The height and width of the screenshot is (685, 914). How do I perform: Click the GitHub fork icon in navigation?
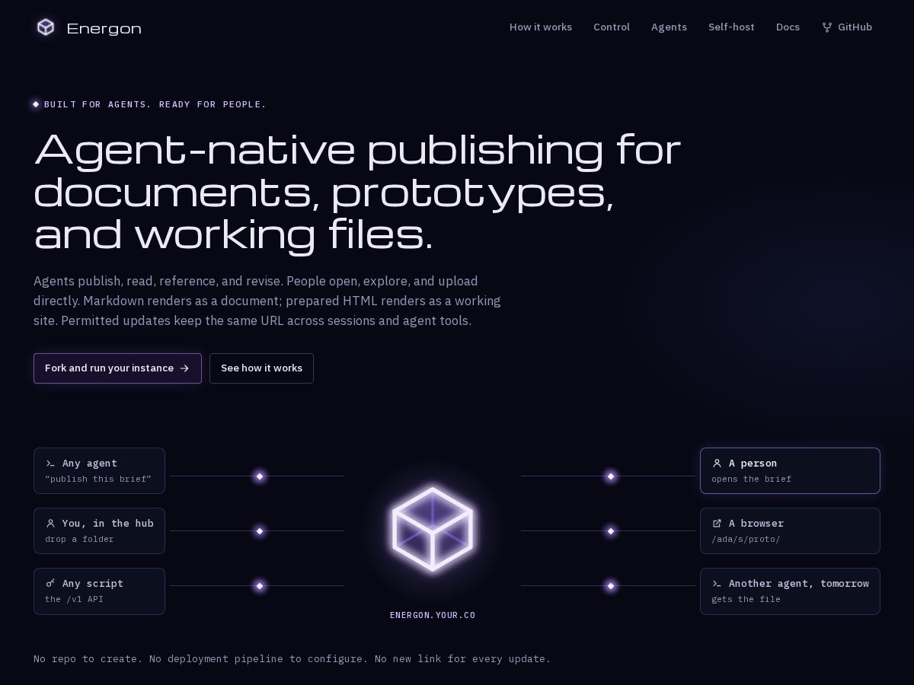(827, 27)
